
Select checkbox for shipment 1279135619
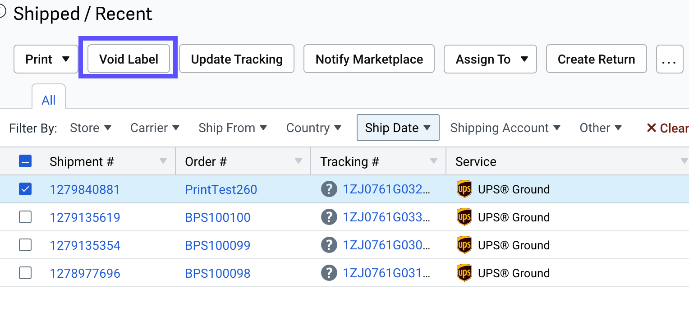click(x=25, y=217)
